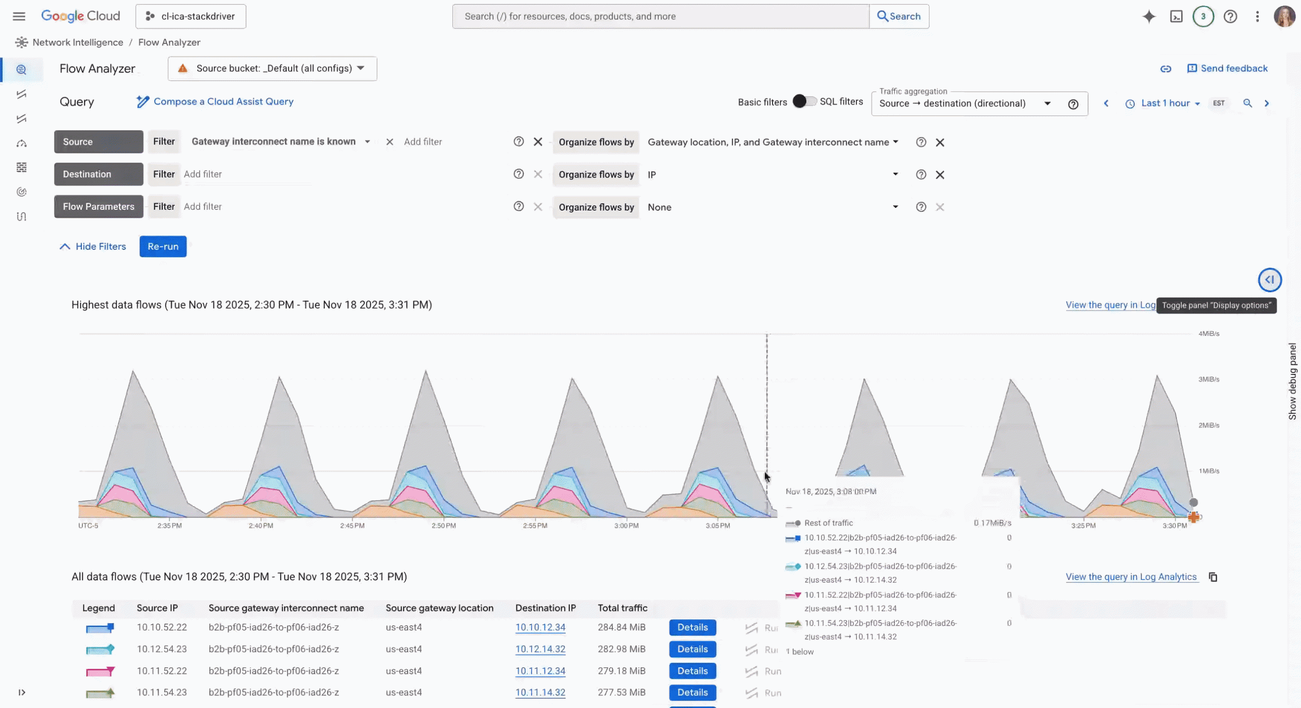Screen dimensions: 1301x708
Task: Open the Firewall Insights sidebar icon
Action: pyautogui.click(x=22, y=167)
